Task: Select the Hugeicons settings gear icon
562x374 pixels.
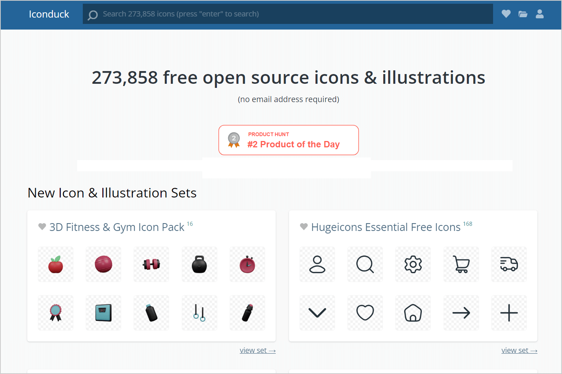Action: click(x=413, y=264)
